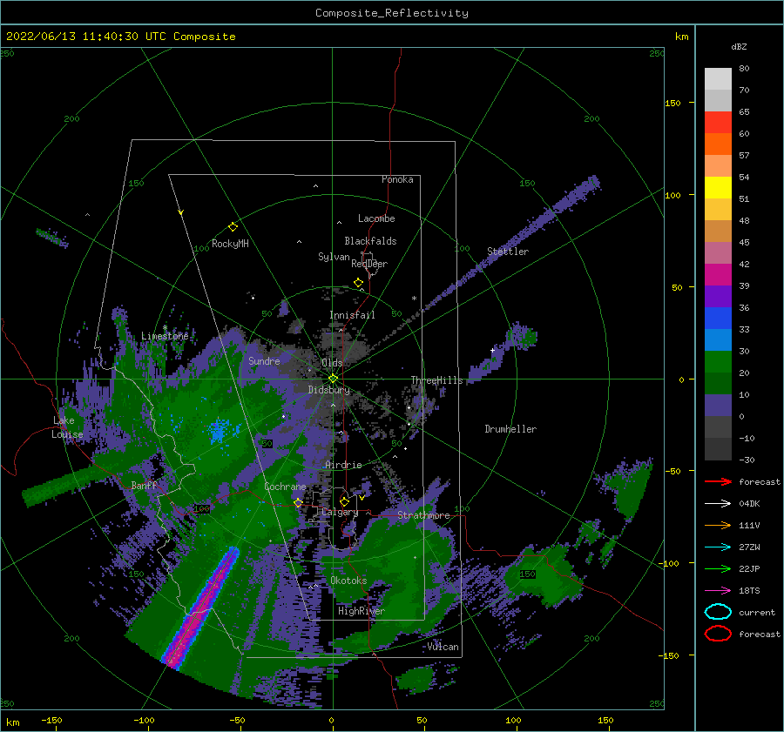Click the 2022/06/13 11:40:30 UTC timestamp
This screenshot has width=784, height=732.
click(x=120, y=37)
